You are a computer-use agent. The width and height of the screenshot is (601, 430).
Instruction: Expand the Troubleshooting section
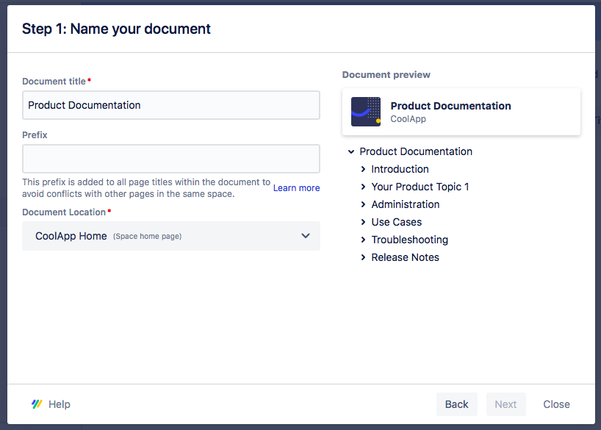click(x=362, y=240)
